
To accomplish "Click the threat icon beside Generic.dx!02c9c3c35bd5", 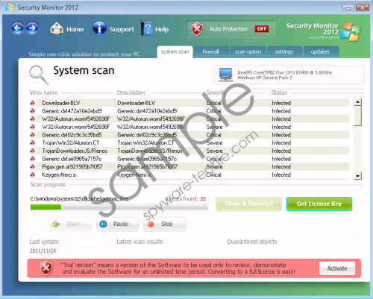I will coord(32,135).
